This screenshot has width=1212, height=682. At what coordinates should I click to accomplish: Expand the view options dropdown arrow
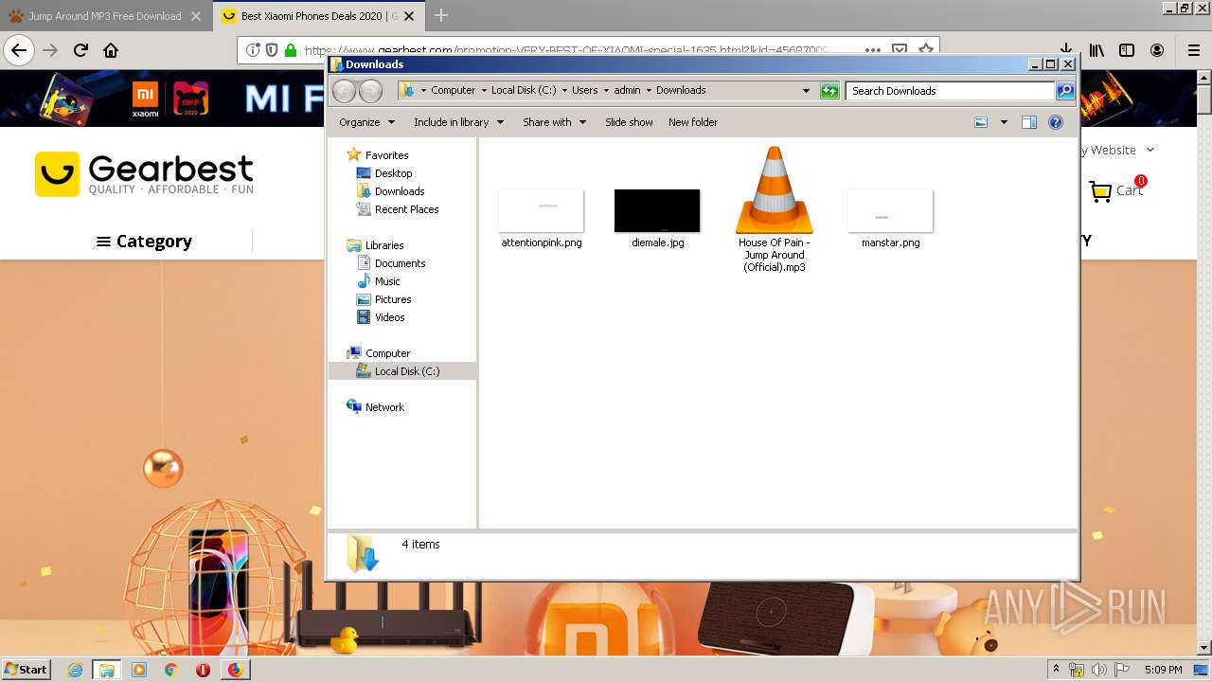pos(1004,122)
